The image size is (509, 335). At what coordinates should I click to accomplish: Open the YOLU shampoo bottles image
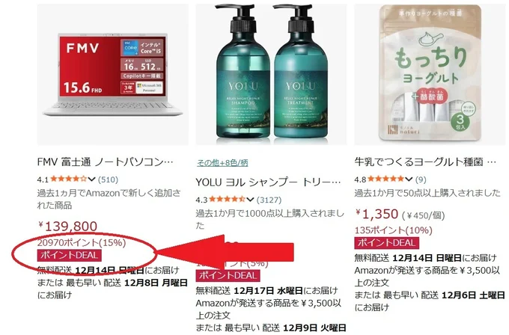tap(271, 74)
